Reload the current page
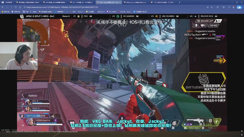Screen dimensions: 244x137 16,7
